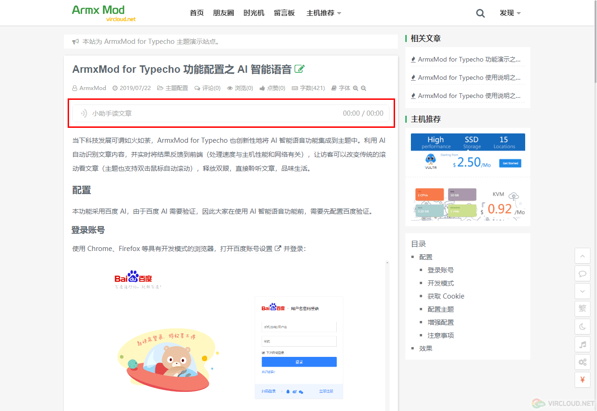The height and width of the screenshot is (411, 597).
Task: Jump to 增强配置 in the table of contents
Action: click(x=441, y=322)
